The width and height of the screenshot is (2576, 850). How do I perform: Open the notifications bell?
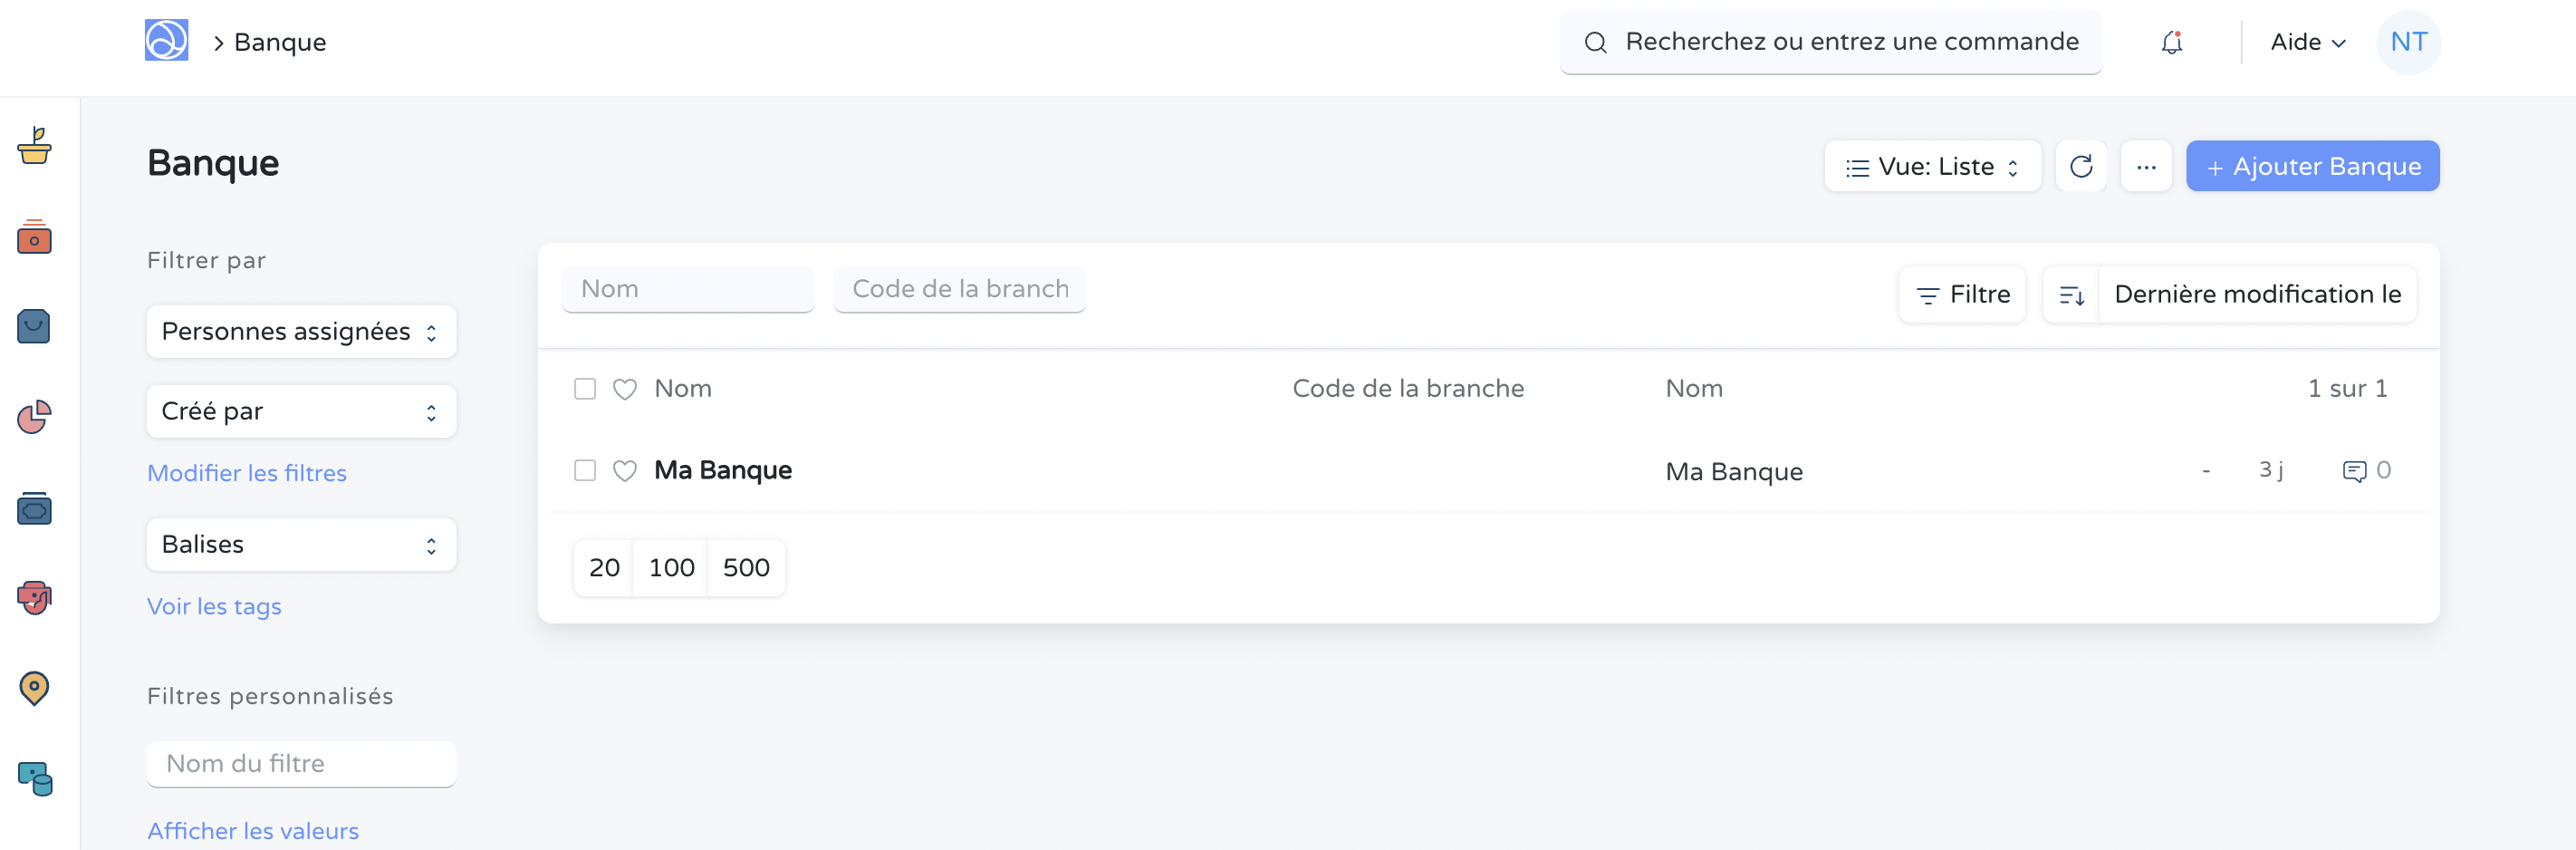2172,42
